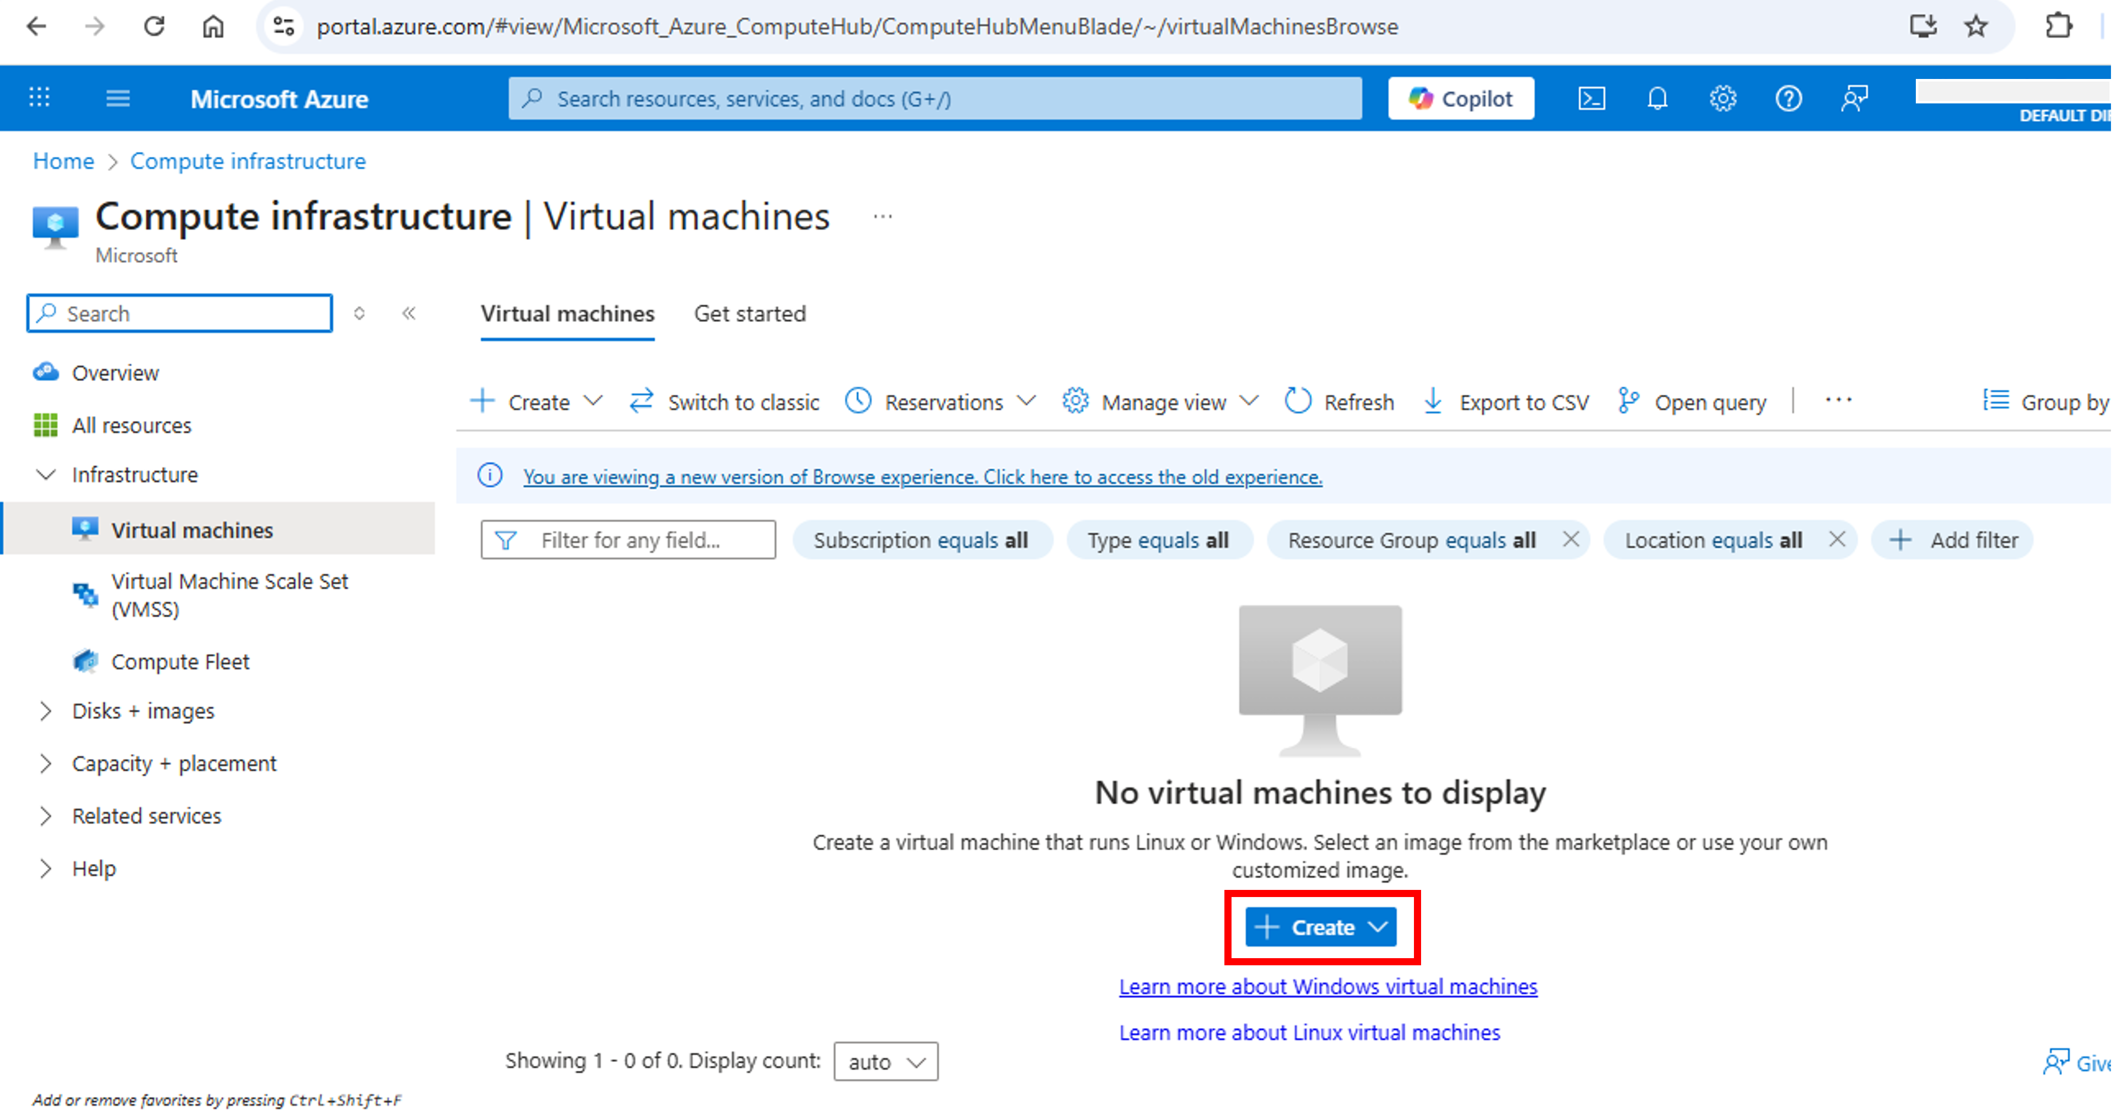This screenshot has height=1112, width=2112.
Task: Collapse the Infrastructure section
Action: tap(45, 474)
